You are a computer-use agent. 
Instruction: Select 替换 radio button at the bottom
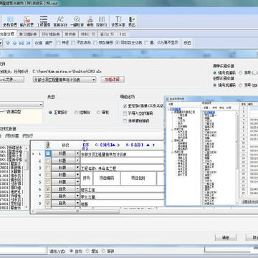(103, 251)
